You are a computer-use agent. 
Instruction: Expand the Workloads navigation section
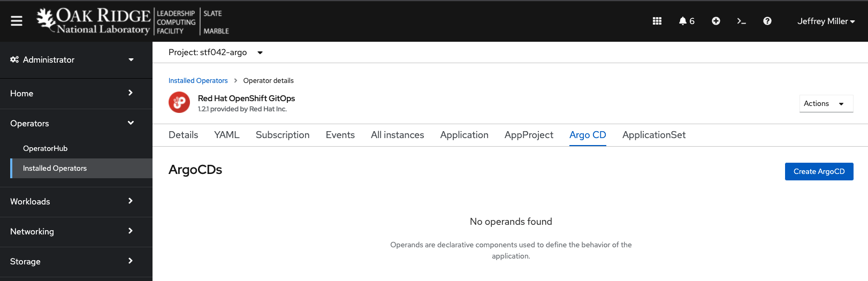72,202
